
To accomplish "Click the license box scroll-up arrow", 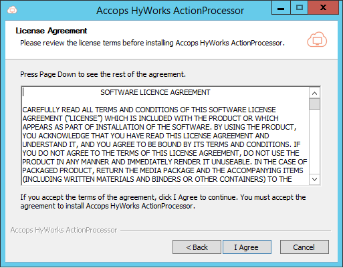I will [314, 93].
